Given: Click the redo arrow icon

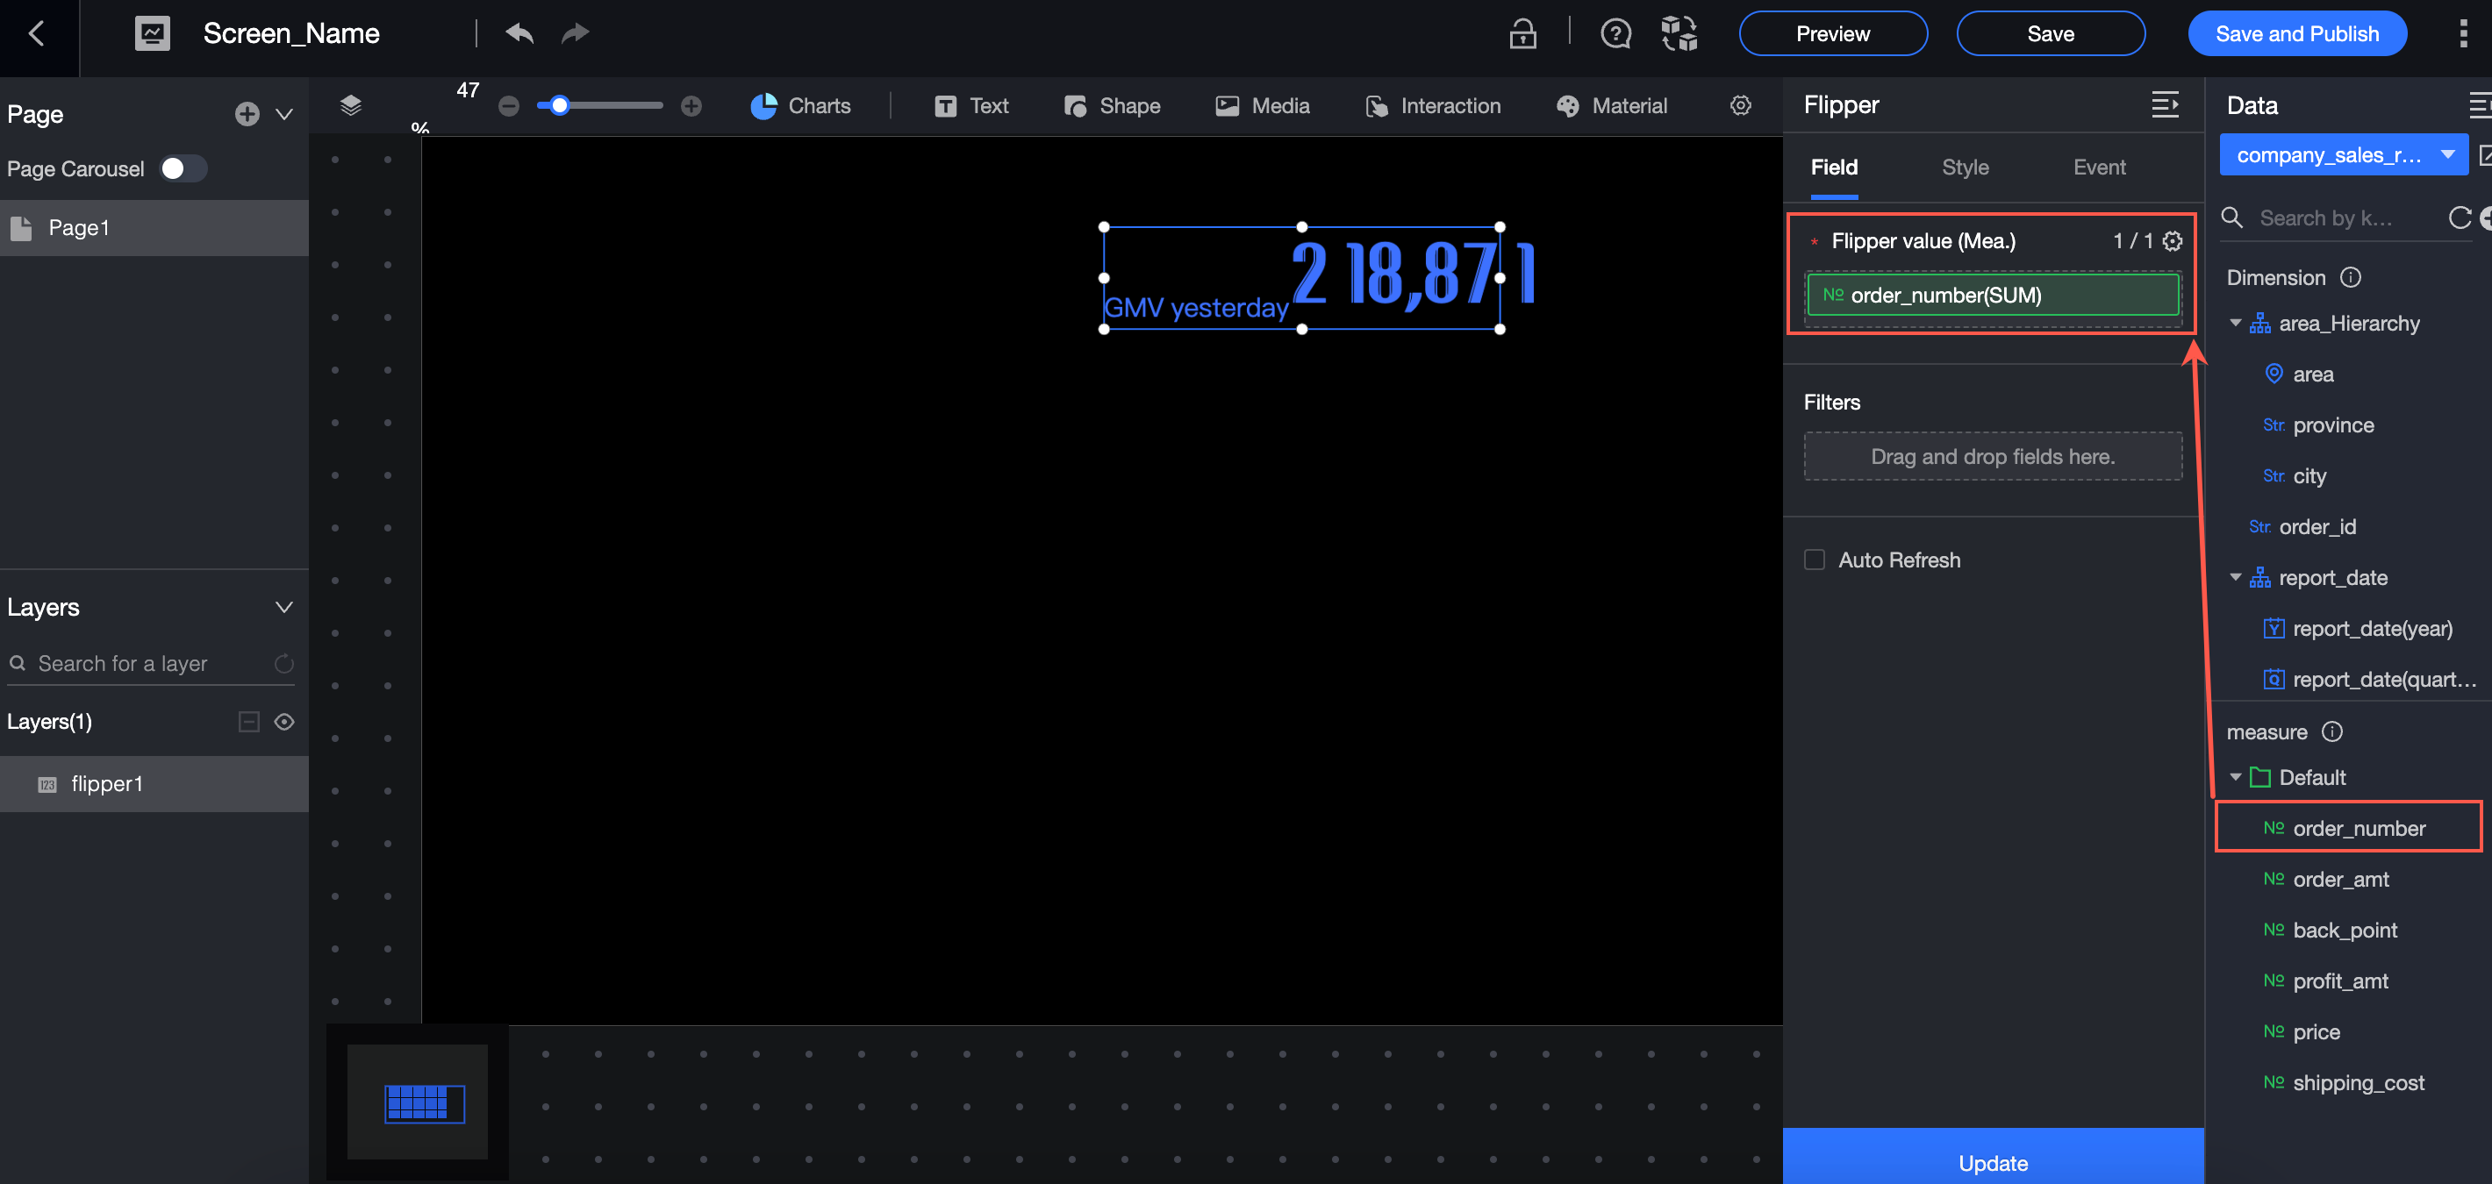Looking at the screenshot, I should click(575, 34).
